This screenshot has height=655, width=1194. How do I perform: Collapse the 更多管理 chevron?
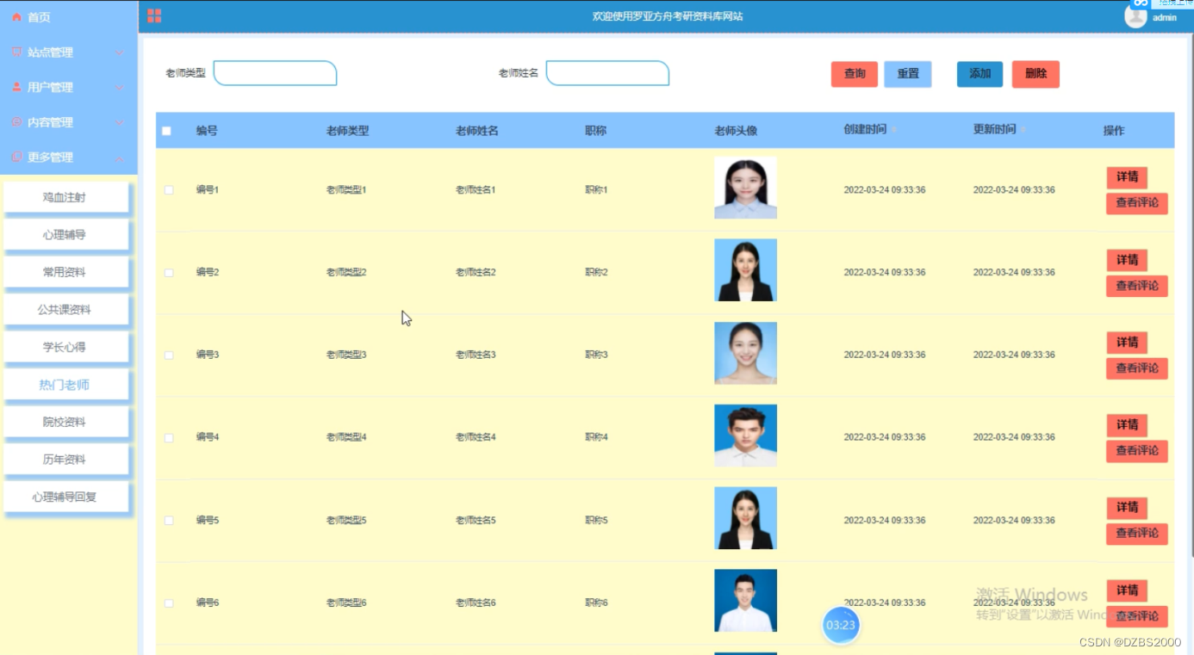120,158
